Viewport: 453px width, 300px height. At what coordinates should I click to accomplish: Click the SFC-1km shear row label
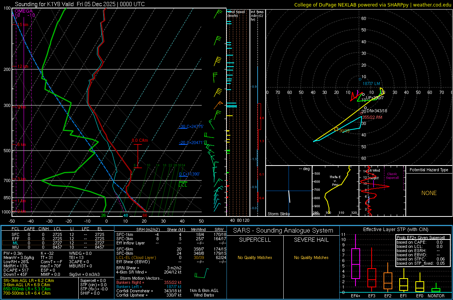click(124, 235)
